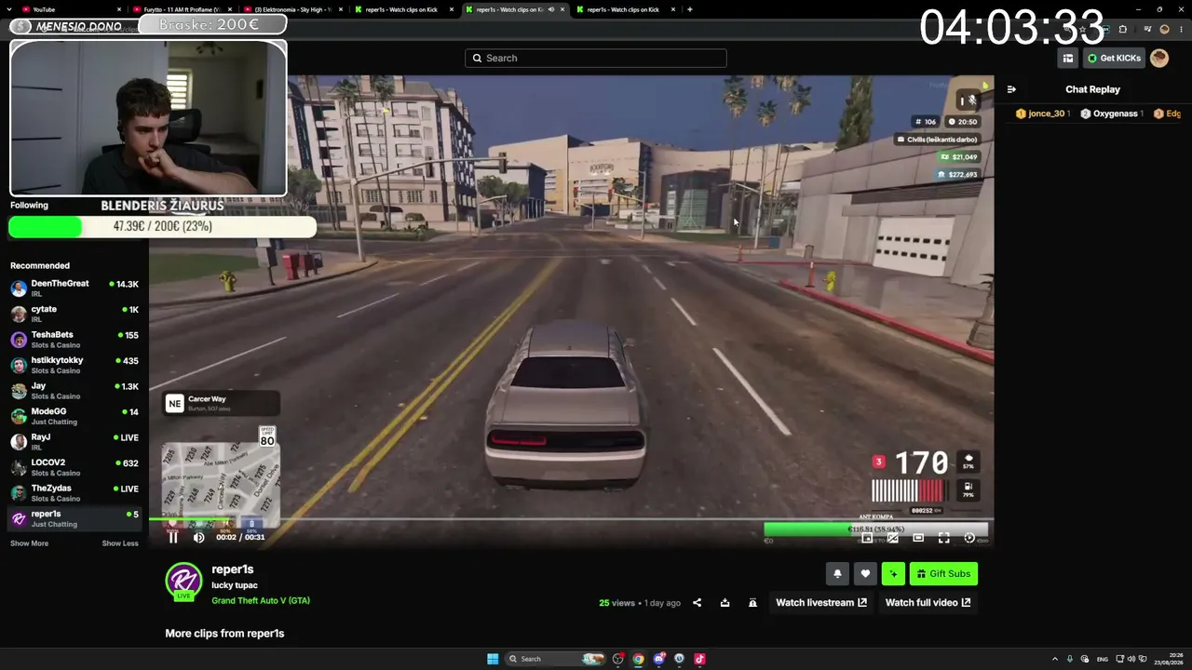Switch to the first reper1s Kick clips tab
This screenshot has height=670, width=1192.
[404, 9]
